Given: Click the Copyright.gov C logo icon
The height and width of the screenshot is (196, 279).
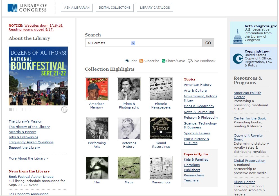Looking at the screenshot, I should [238, 59].
